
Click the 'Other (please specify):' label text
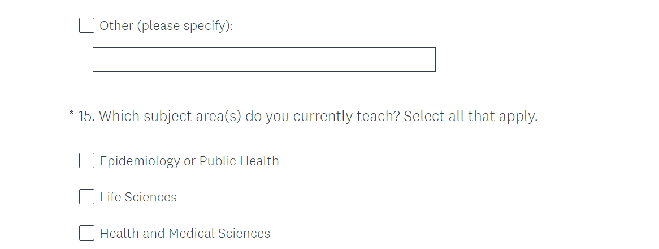[x=166, y=25]
